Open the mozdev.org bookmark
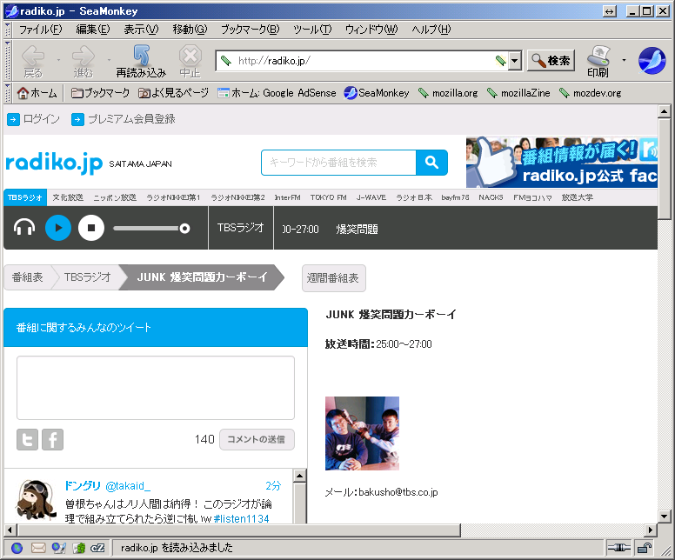 [x=591, y=93]
